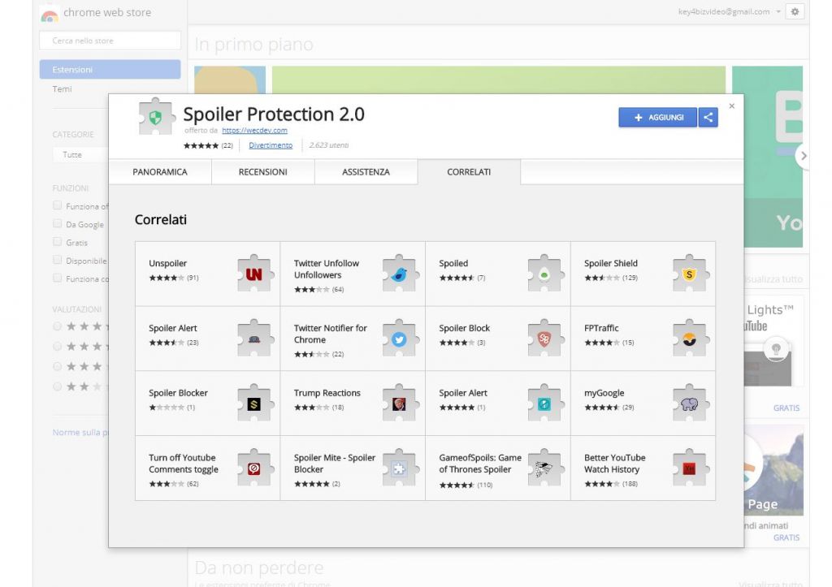Click the Spoiler Protection 2.0 star rating
The width and height of the screenshot is (832, 587).
click(x=201, y=145)
